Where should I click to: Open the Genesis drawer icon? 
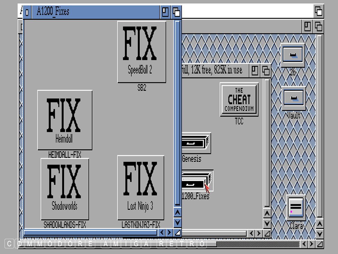tap(196, 143)
